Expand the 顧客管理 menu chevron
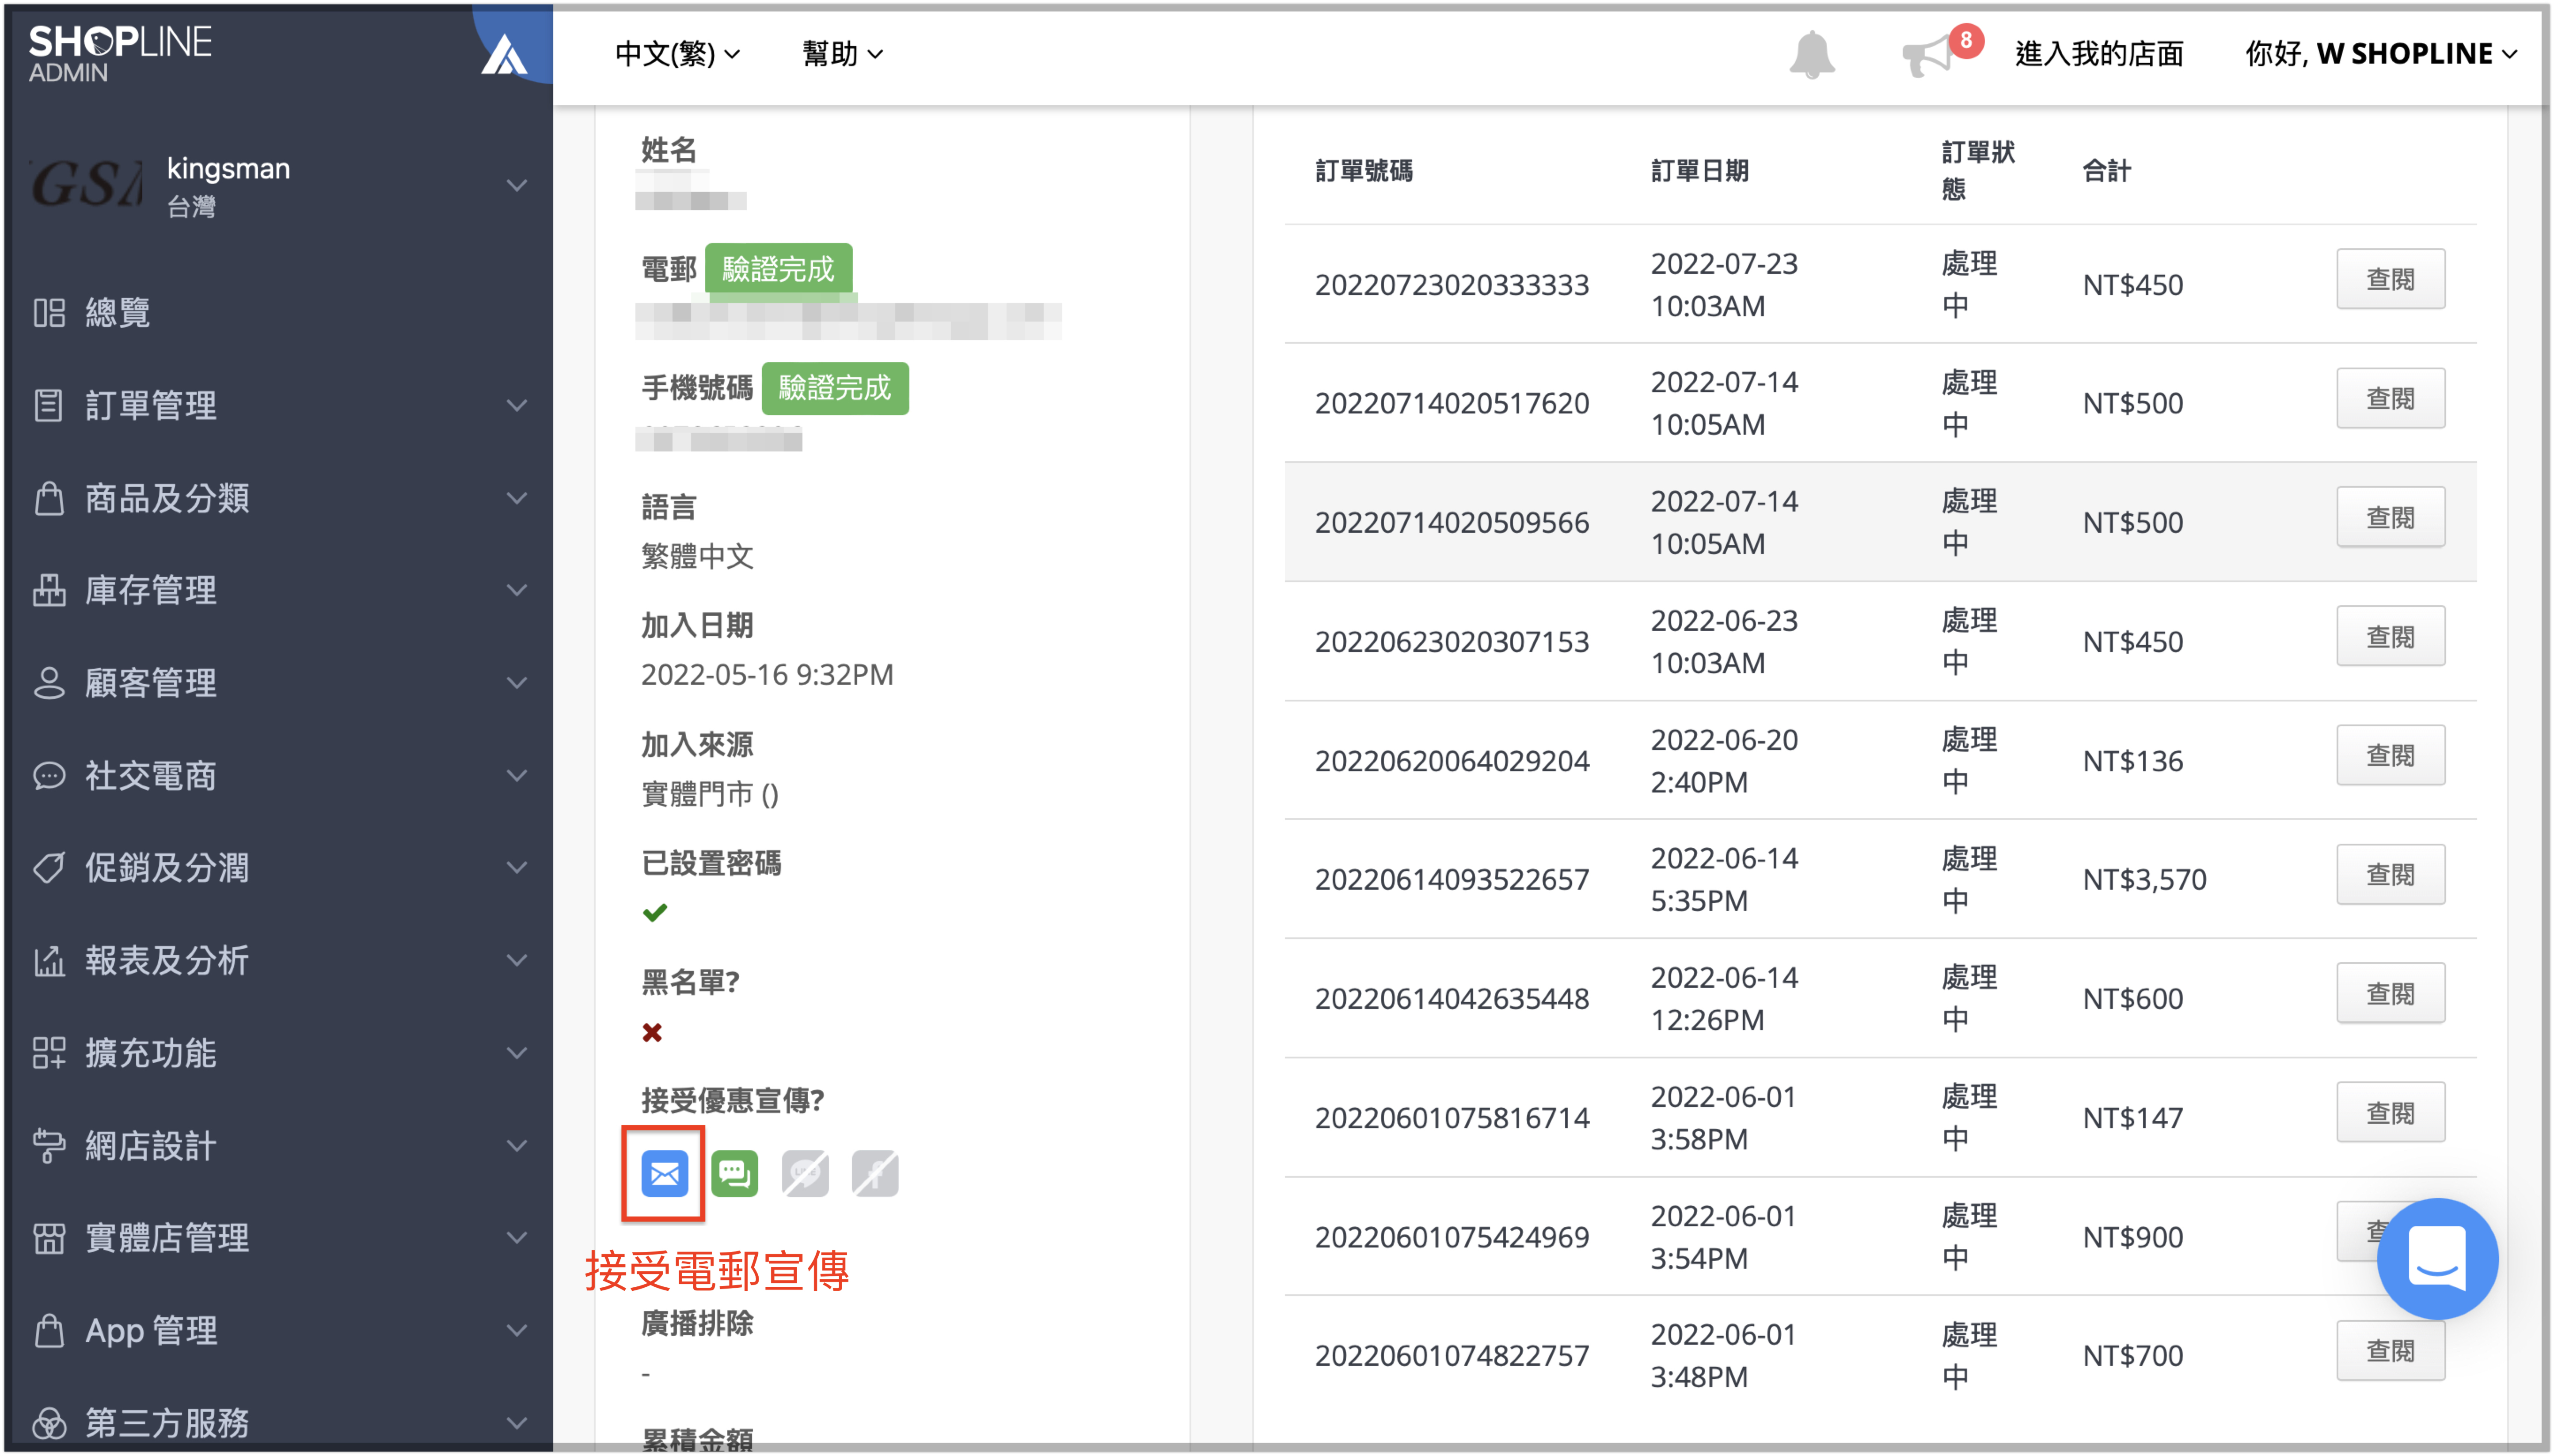 click(x=516, y=683)
